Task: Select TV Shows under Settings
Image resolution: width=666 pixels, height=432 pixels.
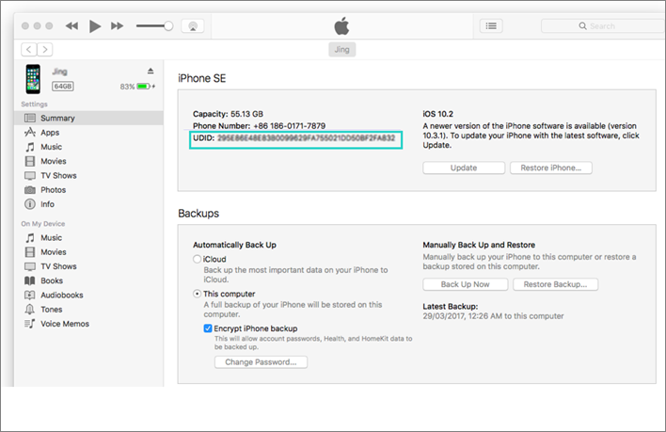Action: pos(88,176)
